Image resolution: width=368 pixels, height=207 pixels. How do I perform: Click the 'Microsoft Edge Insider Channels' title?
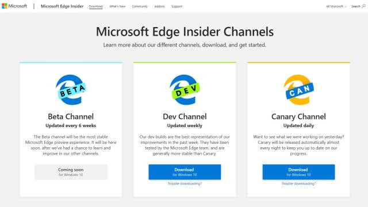185,32
